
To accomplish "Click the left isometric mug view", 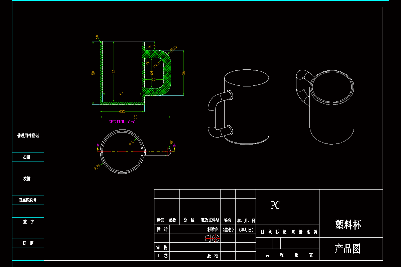I will tap(238, 107).
